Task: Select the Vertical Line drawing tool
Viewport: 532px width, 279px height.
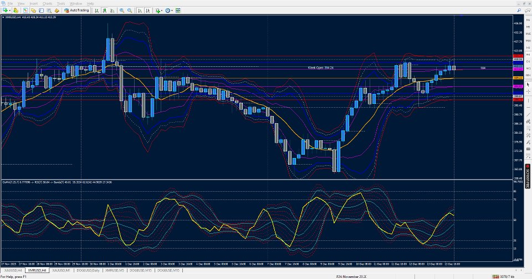Action: (528, 101)
